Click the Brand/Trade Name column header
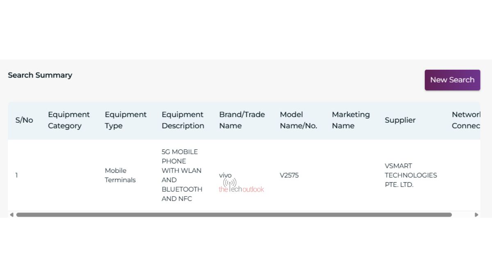 [242, 120]
